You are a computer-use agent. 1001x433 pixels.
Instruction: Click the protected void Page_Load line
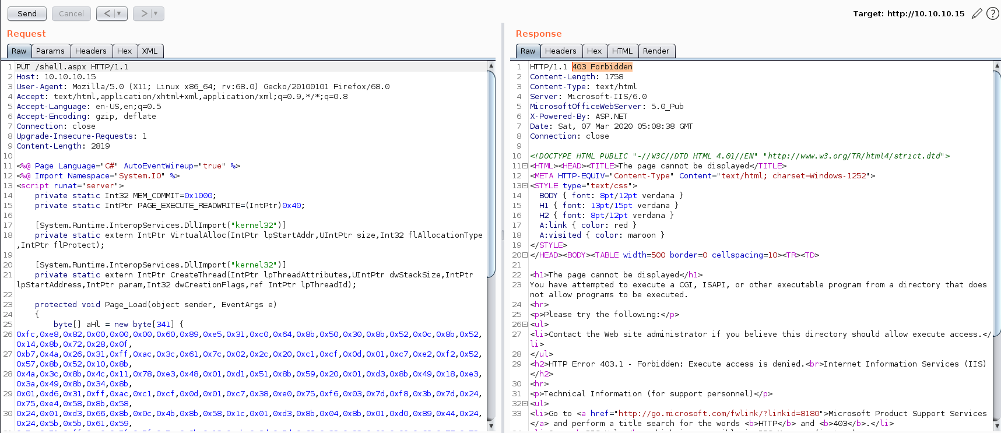click(x=156, y=305)
